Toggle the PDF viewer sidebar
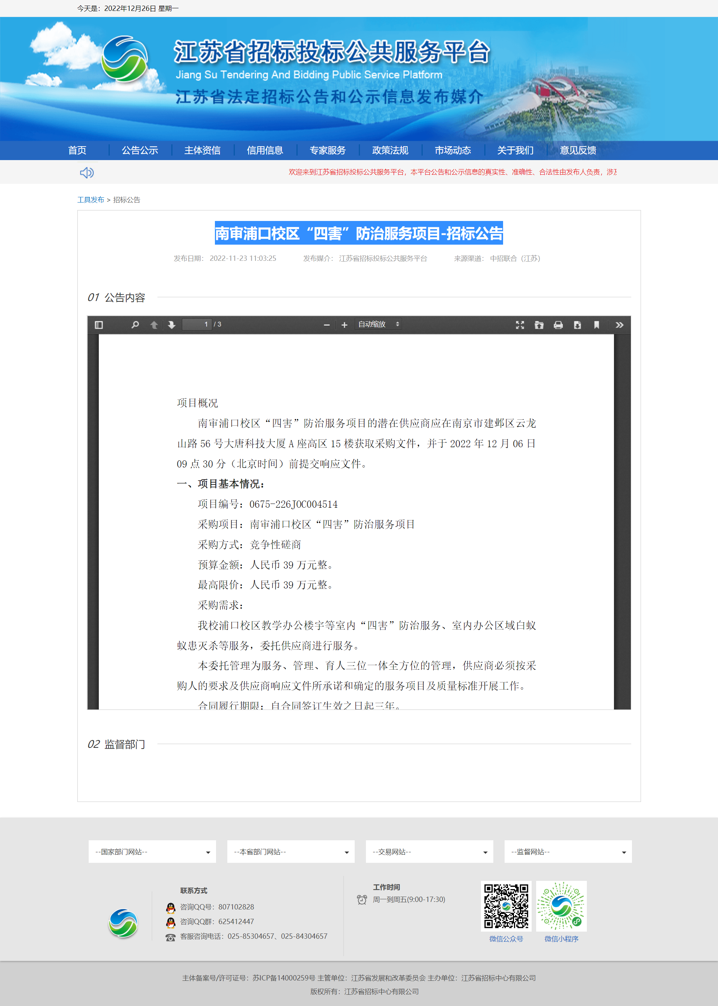The height and width of the screenshot is (1006, 718). (98, 325)
